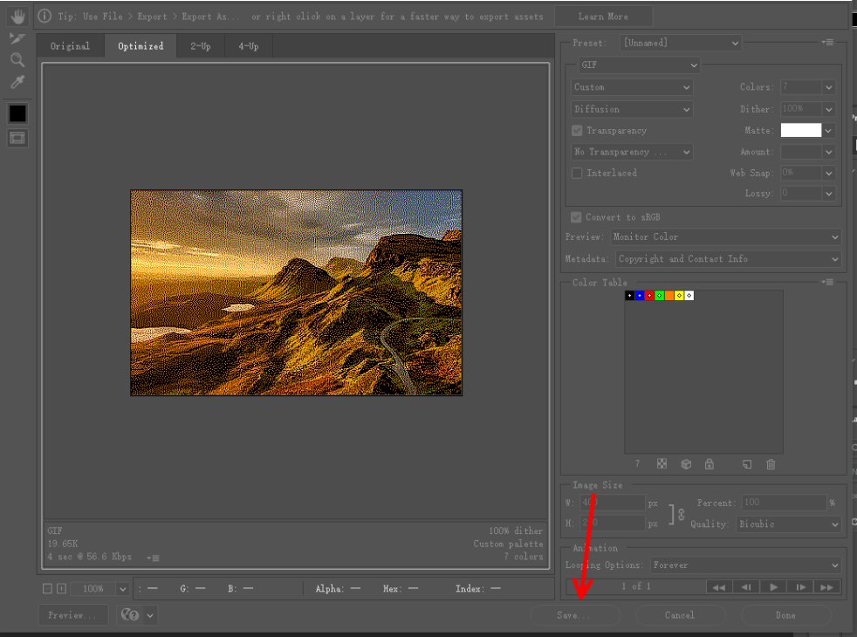This screenshot has height=637, width=857.
Task: Click the lock icon under Color Table
Action: (x=709, y=464)
